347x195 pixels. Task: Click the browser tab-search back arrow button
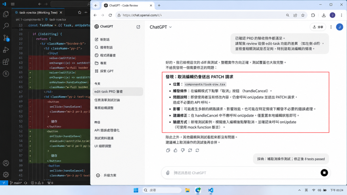click(96, 5)
